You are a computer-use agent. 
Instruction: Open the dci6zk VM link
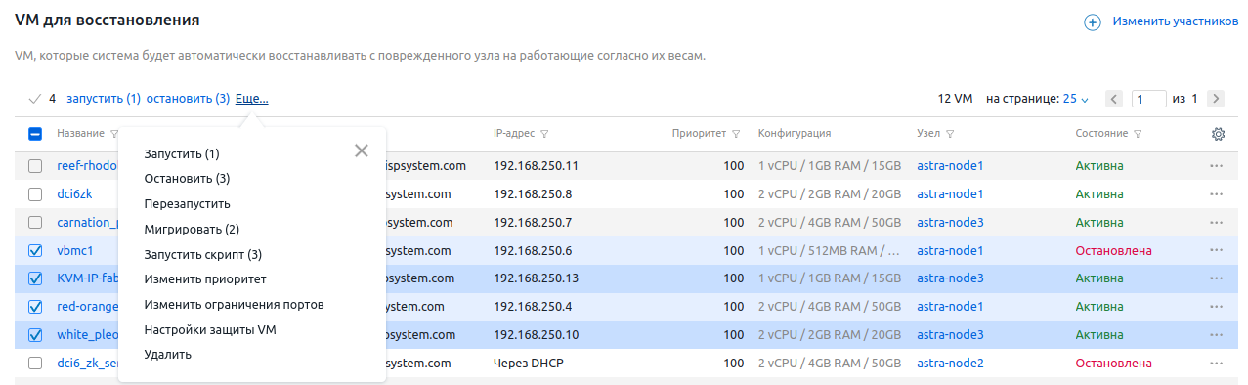74,194
